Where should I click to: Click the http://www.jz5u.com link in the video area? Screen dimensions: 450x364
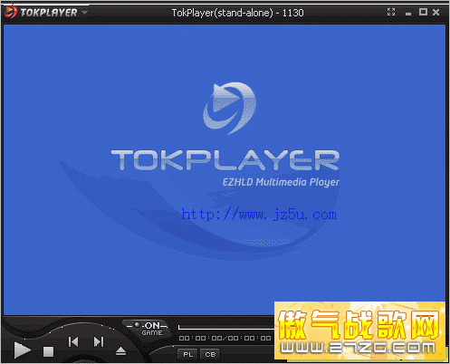click(259, 215)
